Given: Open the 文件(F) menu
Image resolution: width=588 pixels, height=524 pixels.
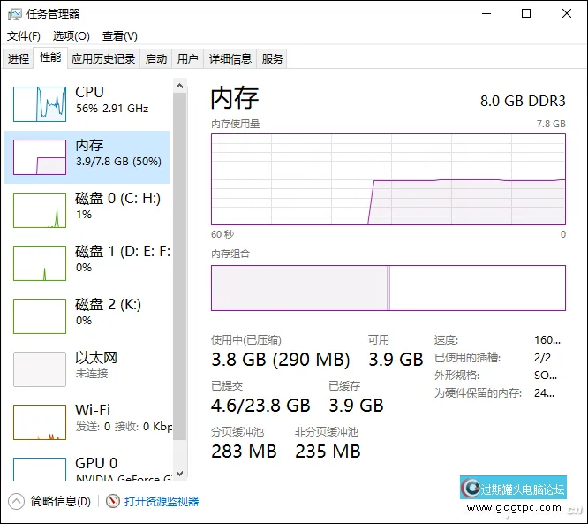Looking at the screenshot, I should tap(24, 36).
